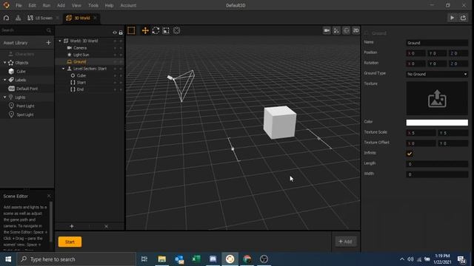Click the Scene Editor panel scrollbar
Screen dimensions: 474x266
pos(51,222)
